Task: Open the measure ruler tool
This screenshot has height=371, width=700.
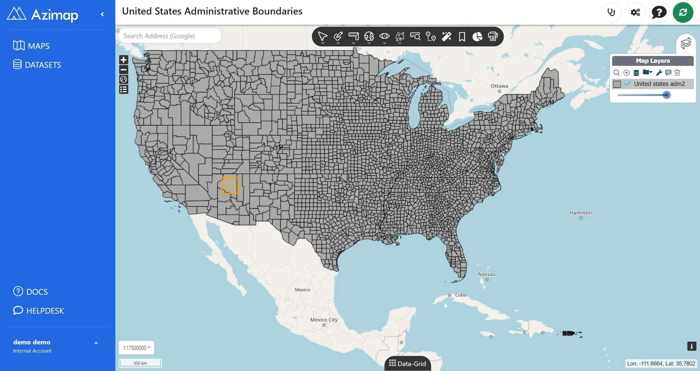Action: (353, 36)
